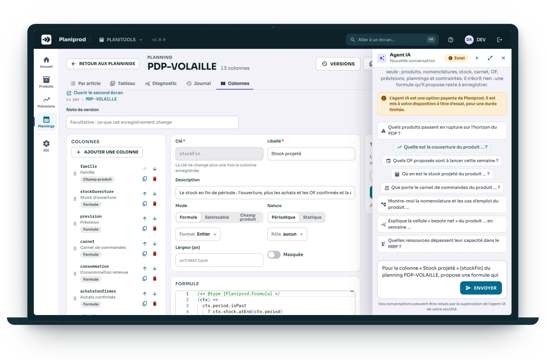Set Nature to Périodique
This screenshot has height=360, width=546.
click(283, 217)
